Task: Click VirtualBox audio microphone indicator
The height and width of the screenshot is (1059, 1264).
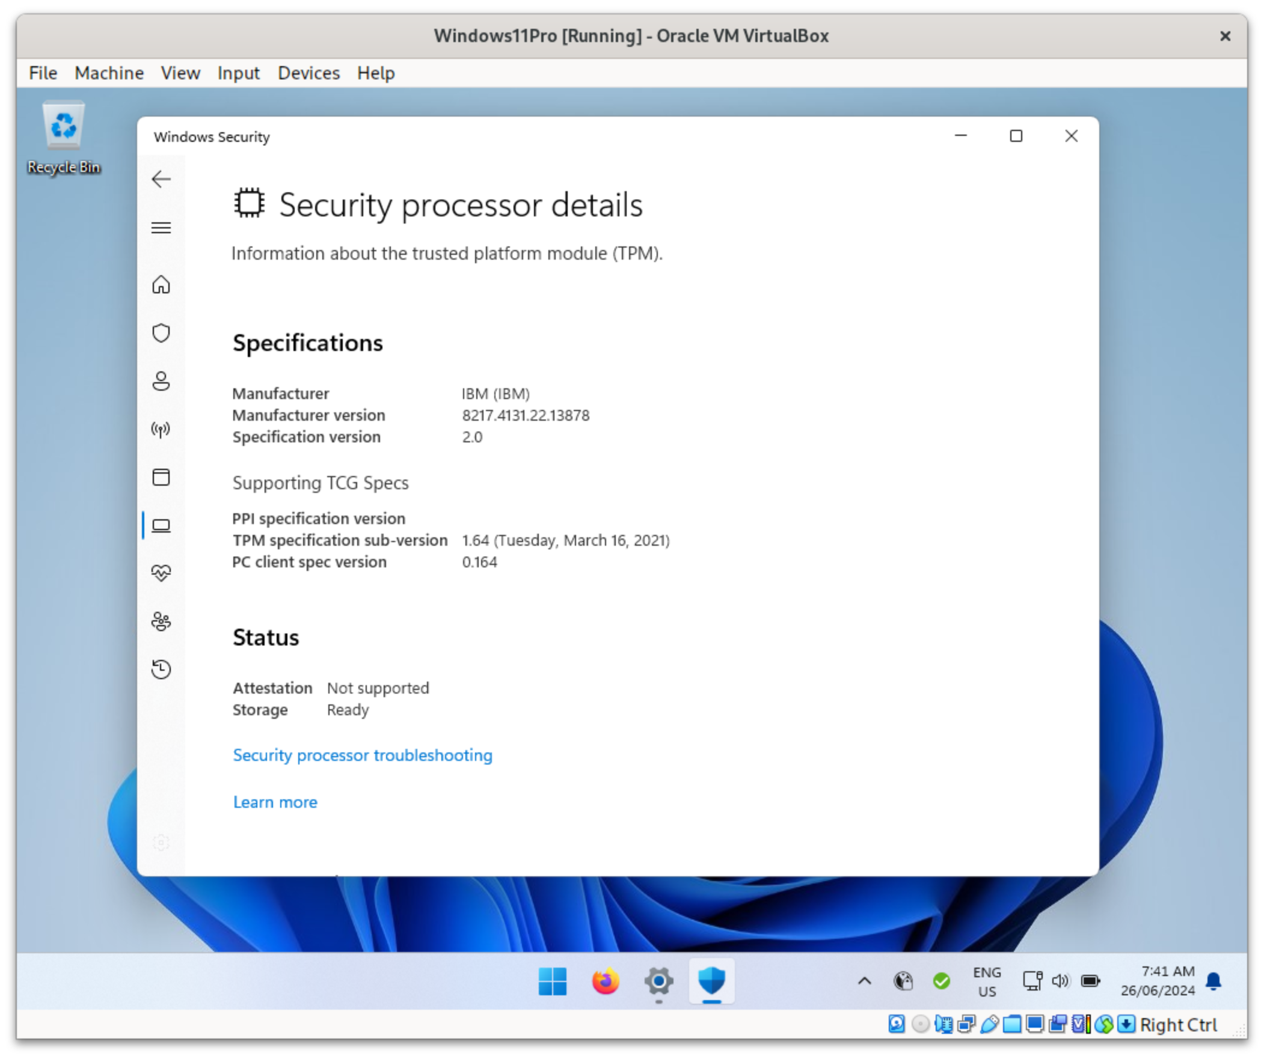Action: click(x=943, y=1025)
